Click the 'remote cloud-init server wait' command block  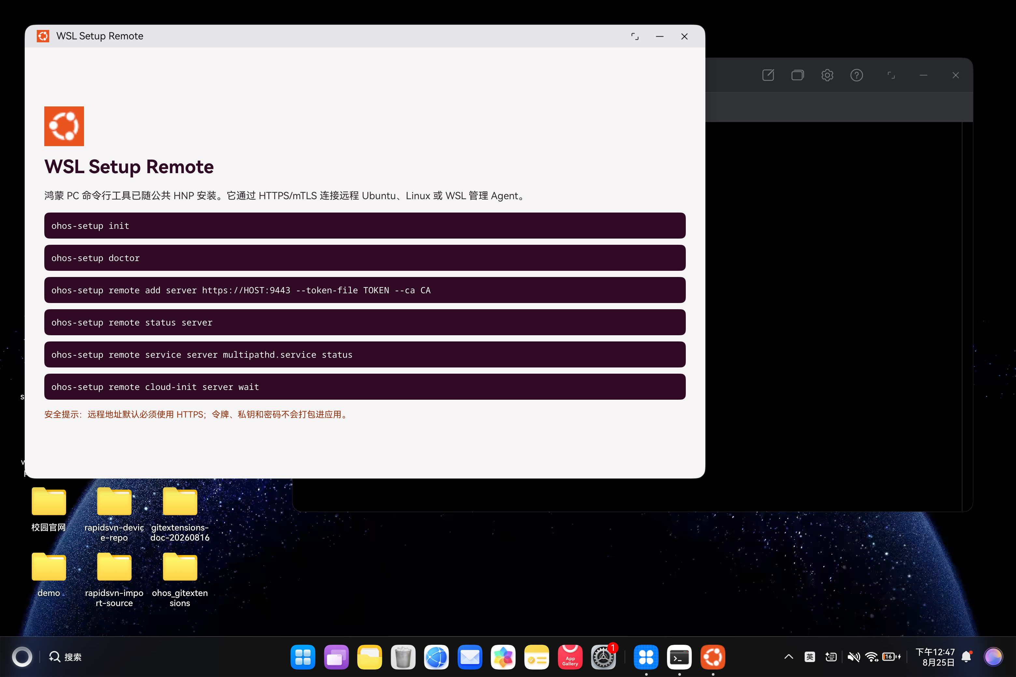pyautogui.click(x=365, y=387)
